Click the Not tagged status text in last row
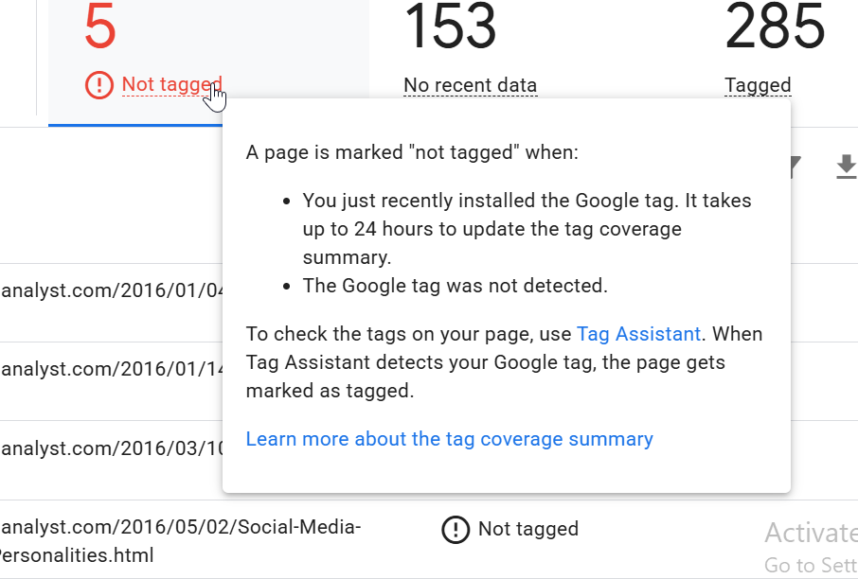 pos(528,529)
